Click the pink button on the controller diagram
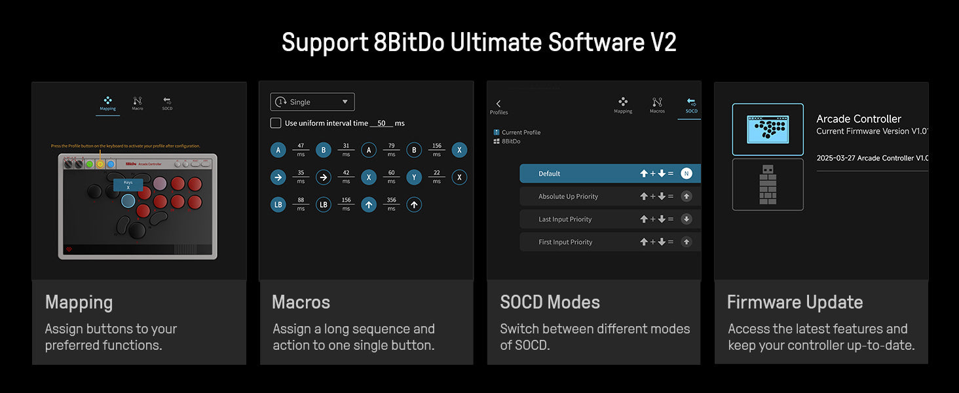The width and height of the screenshot is (959, 393). tap(160, 184)
